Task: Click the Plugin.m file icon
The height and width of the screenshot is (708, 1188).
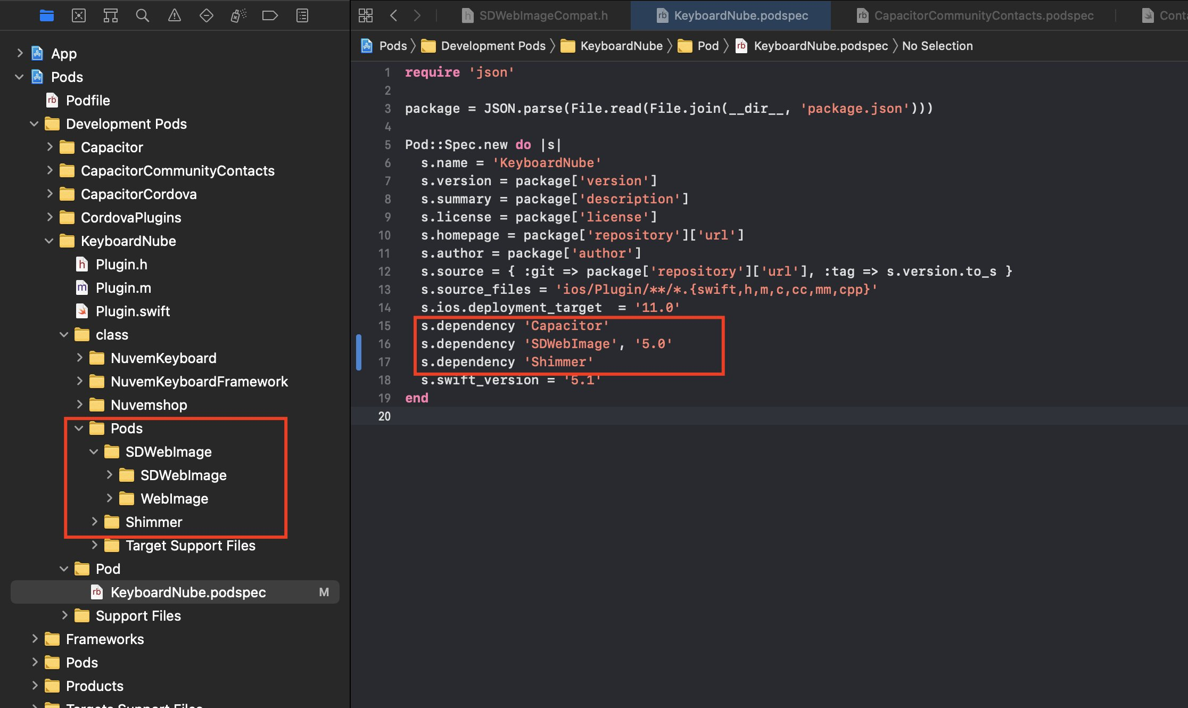Action: point(82,287)
